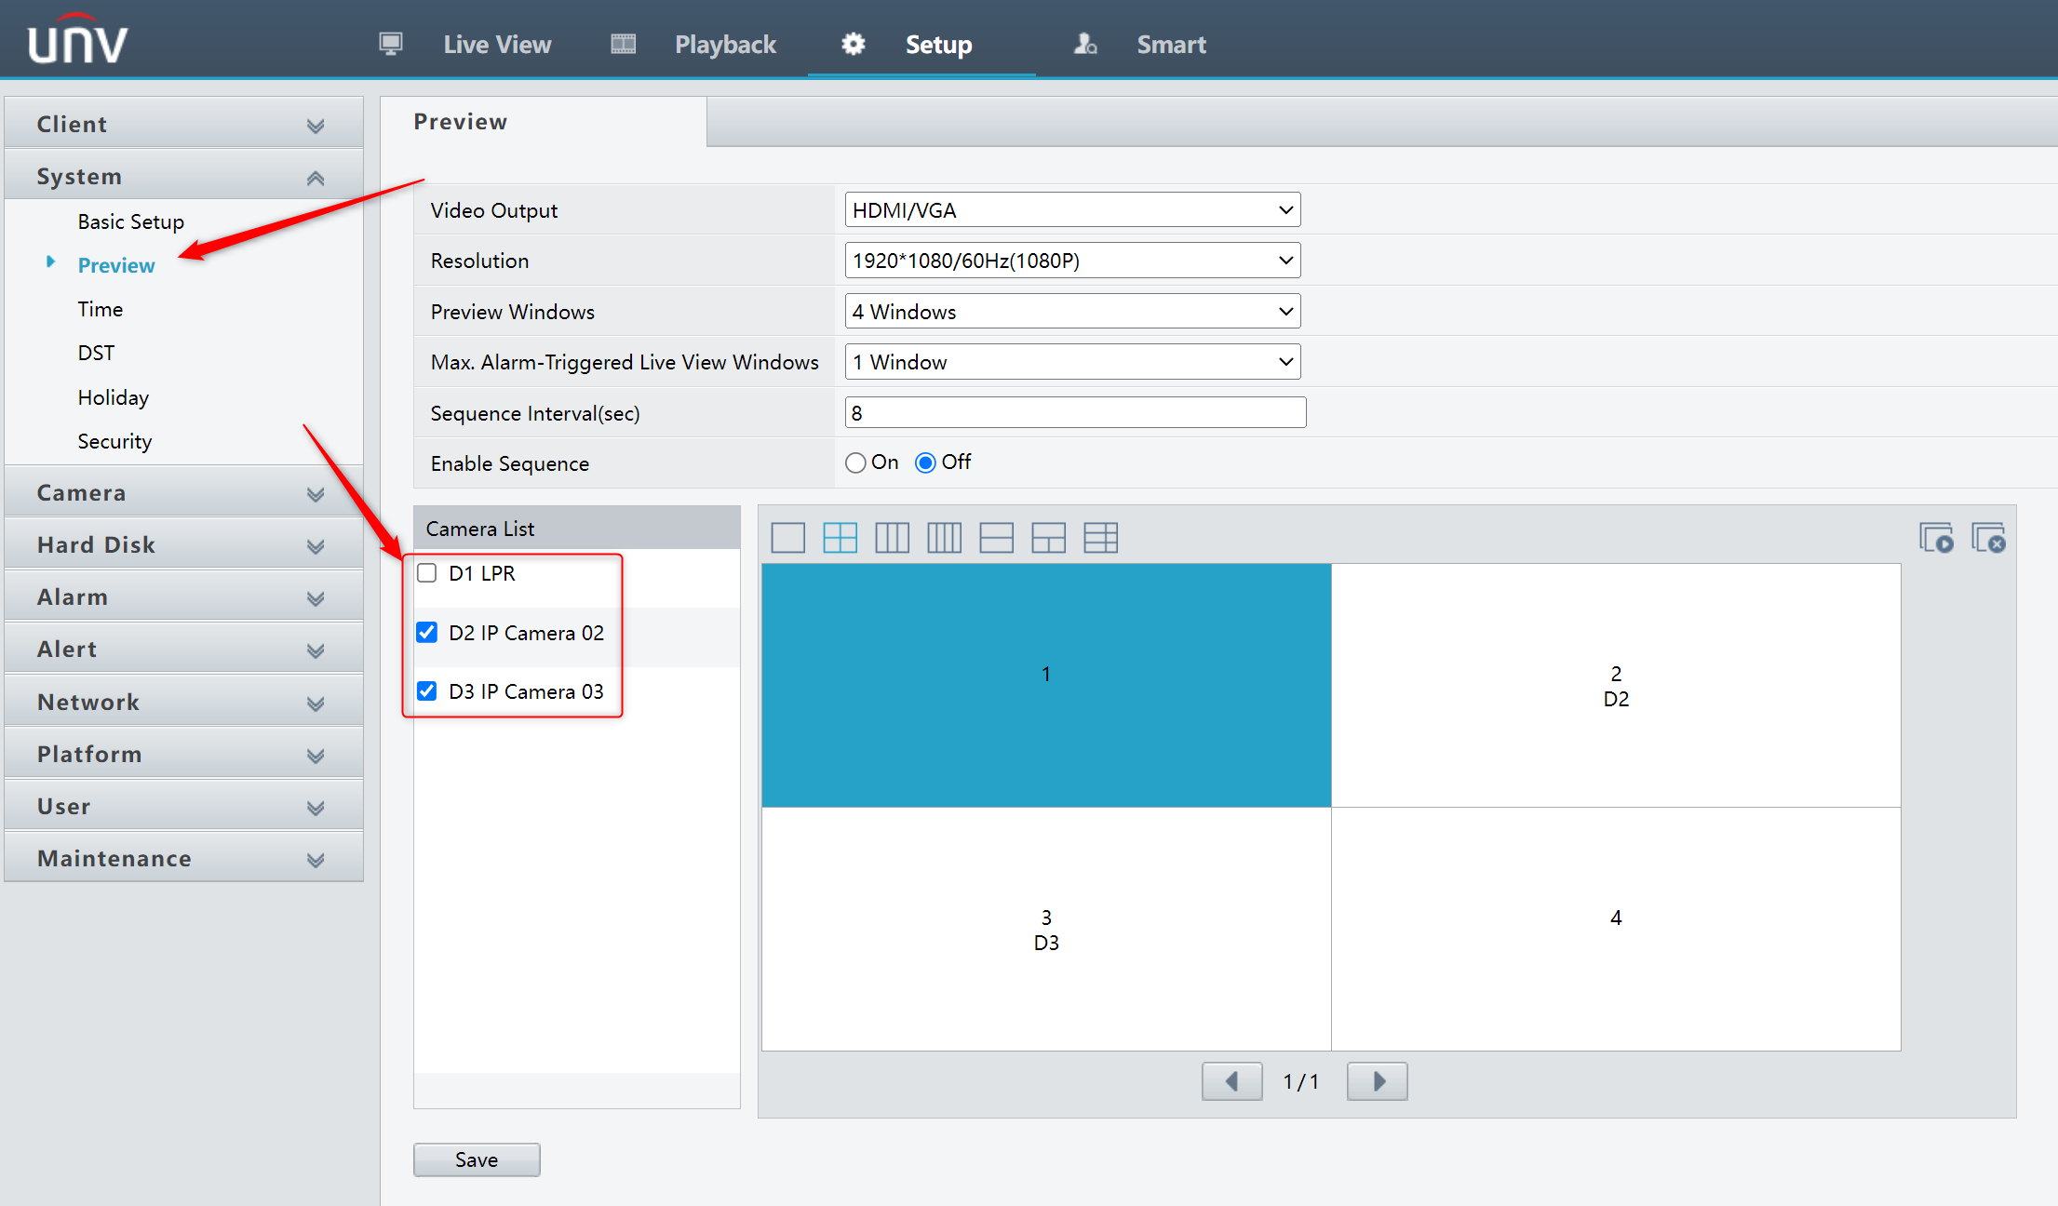Select the two-row layout icon
The width and height of the screenshot is (2058, 1206).
(x=996, y=538)
